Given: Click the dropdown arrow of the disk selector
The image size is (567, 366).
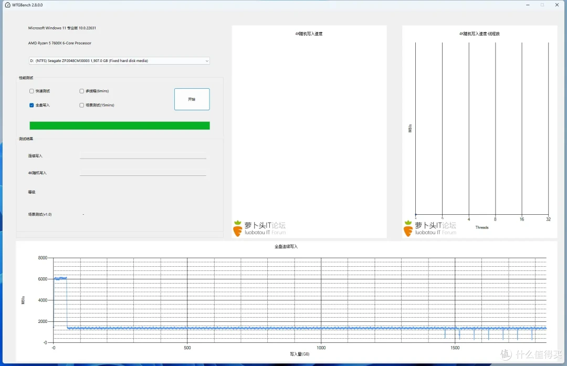Looking at the screenshot, I should click(206, 61).
